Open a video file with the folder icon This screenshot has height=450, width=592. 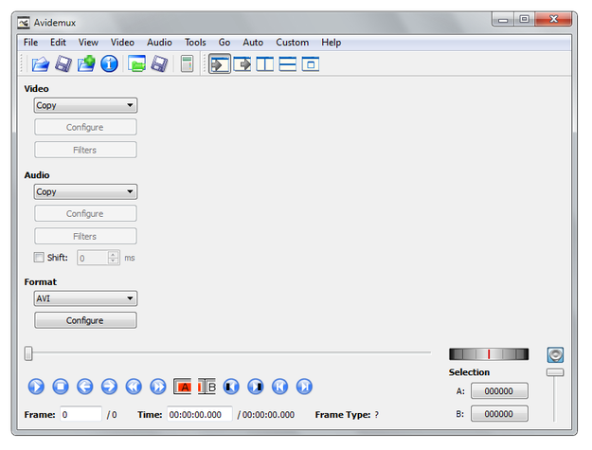click(41, 64)
